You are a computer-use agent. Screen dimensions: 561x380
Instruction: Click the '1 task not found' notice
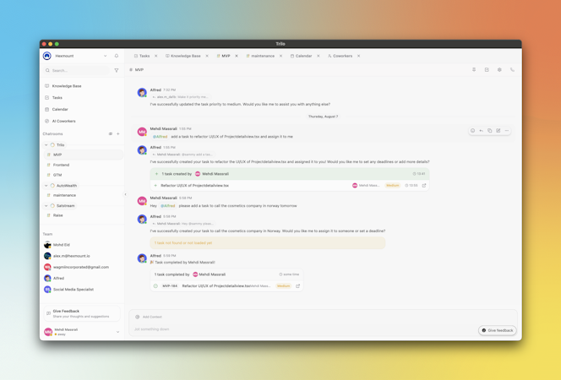pos(268,242)
